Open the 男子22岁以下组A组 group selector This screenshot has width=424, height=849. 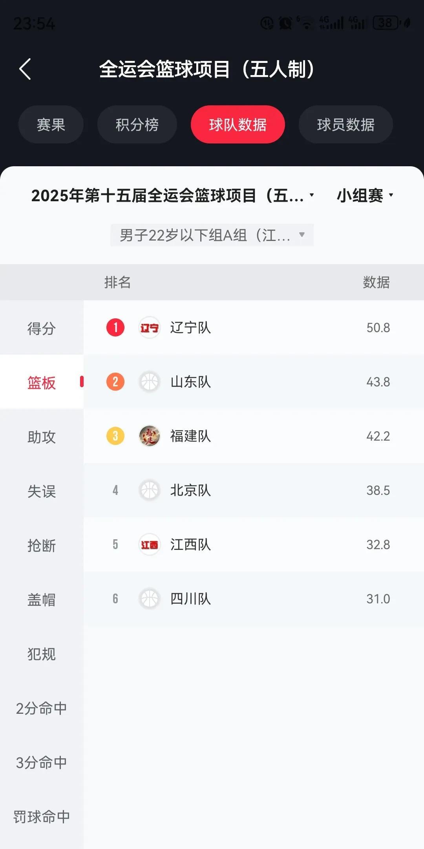pyautogui.click(x=212, y=235)
